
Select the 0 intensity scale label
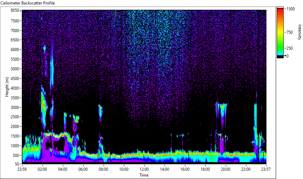(x=287, y=56)
